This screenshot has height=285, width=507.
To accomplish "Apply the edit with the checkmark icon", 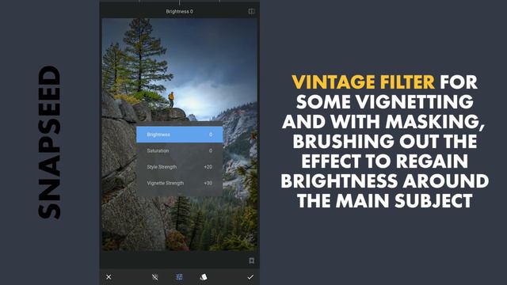I will [x=250, y=277].
